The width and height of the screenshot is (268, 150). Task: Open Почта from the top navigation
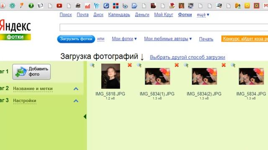[x=82, y=15]
